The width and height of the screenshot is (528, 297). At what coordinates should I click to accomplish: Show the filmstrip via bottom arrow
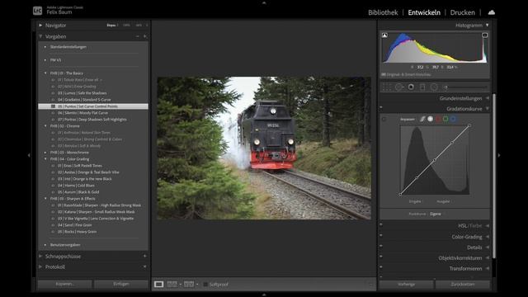pos(264,295)
